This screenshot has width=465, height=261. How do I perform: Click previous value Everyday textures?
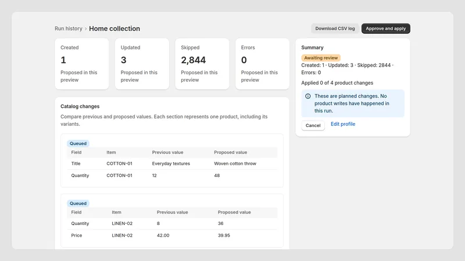point(171,164)
